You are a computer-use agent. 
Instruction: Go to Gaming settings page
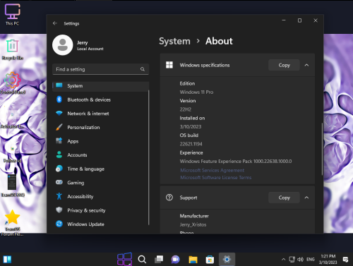click(x=100, y=183)
